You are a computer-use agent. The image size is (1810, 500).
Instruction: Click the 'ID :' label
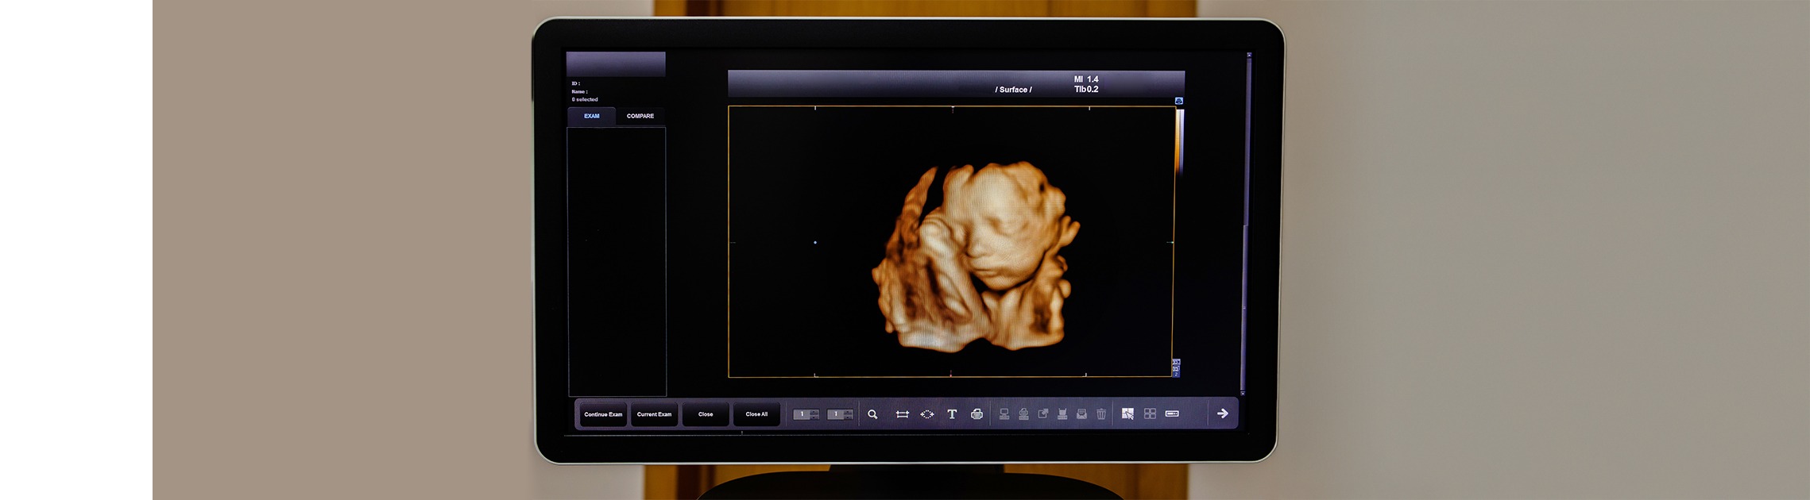tap(576, 83)
